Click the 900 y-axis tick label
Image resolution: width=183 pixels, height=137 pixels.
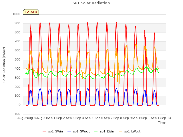[17, 23]
